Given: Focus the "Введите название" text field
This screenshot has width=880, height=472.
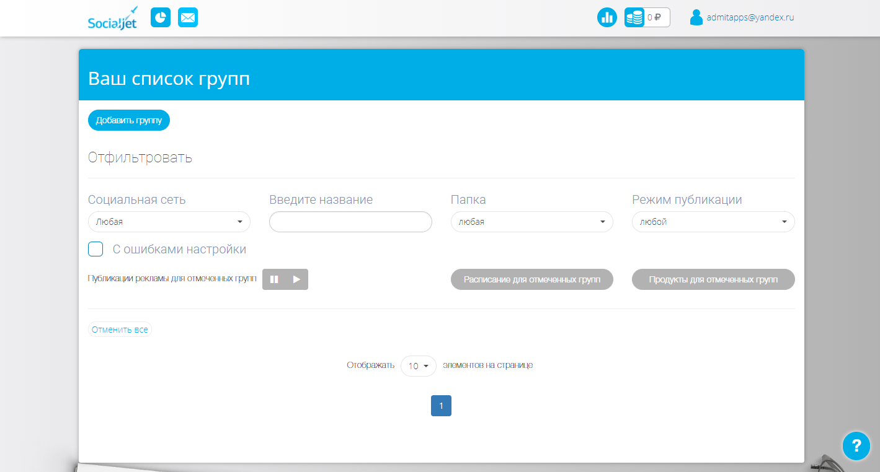Looking at the screenshot, I should (350, 222).
